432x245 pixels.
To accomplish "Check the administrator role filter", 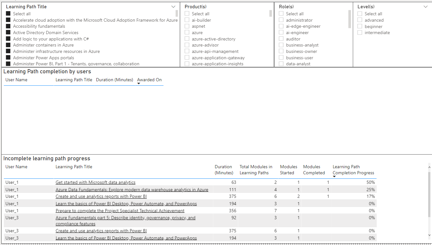I will click(281, 20).
